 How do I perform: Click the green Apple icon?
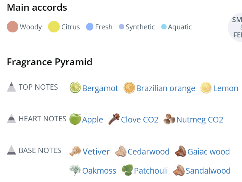click(75, 119)
